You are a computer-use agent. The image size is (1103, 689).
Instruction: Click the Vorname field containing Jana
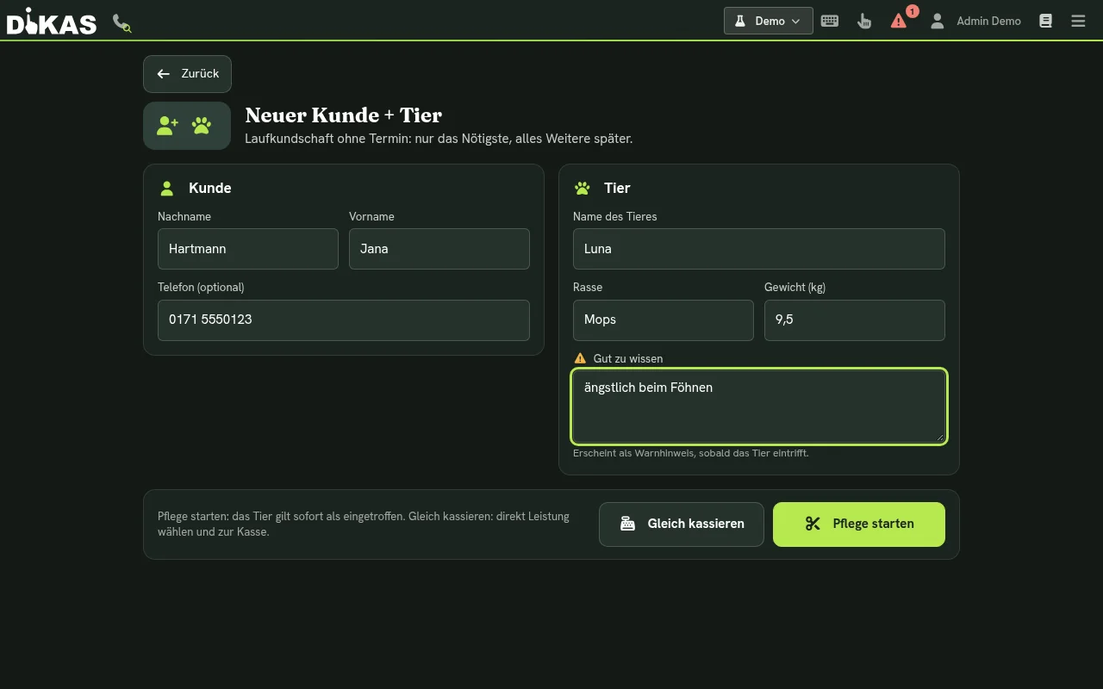[439, 249]
